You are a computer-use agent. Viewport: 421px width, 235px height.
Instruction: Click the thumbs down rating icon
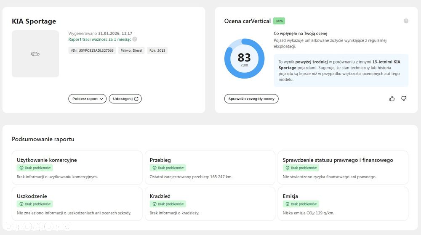pyautogui.click(x=404, y=99)
